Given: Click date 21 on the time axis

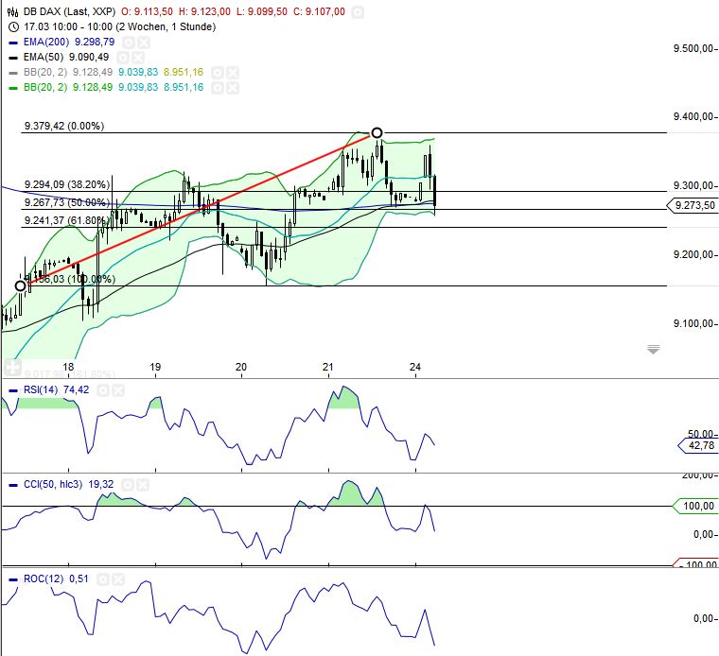Looking at the screenshot, I should [328, 367].
